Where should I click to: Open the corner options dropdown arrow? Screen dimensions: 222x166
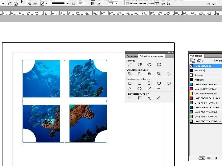point(116,4)
